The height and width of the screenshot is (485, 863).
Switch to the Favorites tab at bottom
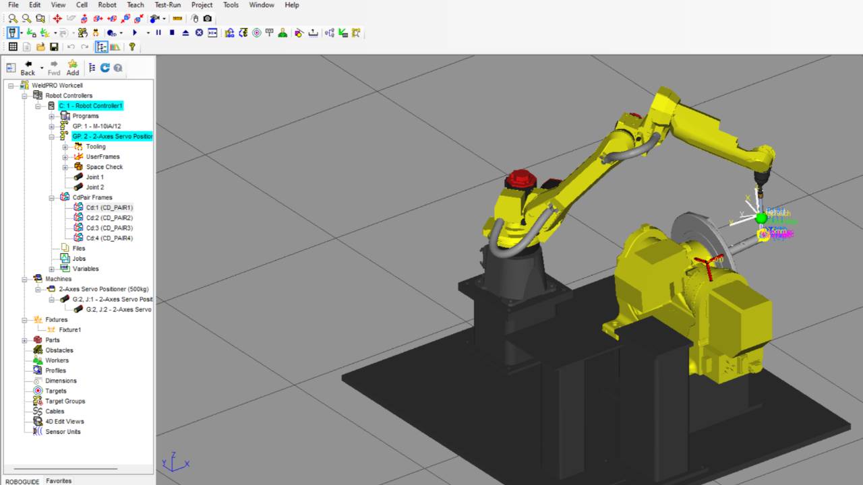pos(59,481)
